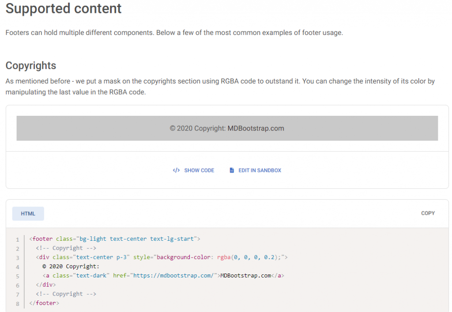
Task: Click the "bg-light text-center text-lg-start" class string
Action: (136, 239)
